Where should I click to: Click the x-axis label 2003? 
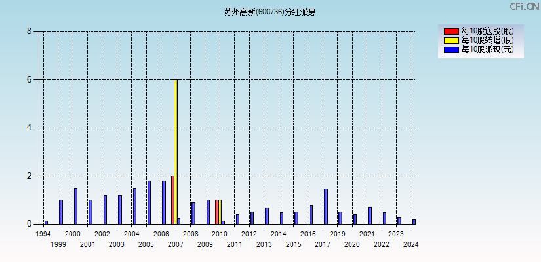(x=117, y=244)
